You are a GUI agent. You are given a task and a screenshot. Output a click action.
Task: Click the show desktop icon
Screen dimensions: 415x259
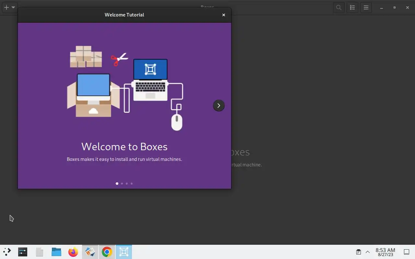coord(407,252)
